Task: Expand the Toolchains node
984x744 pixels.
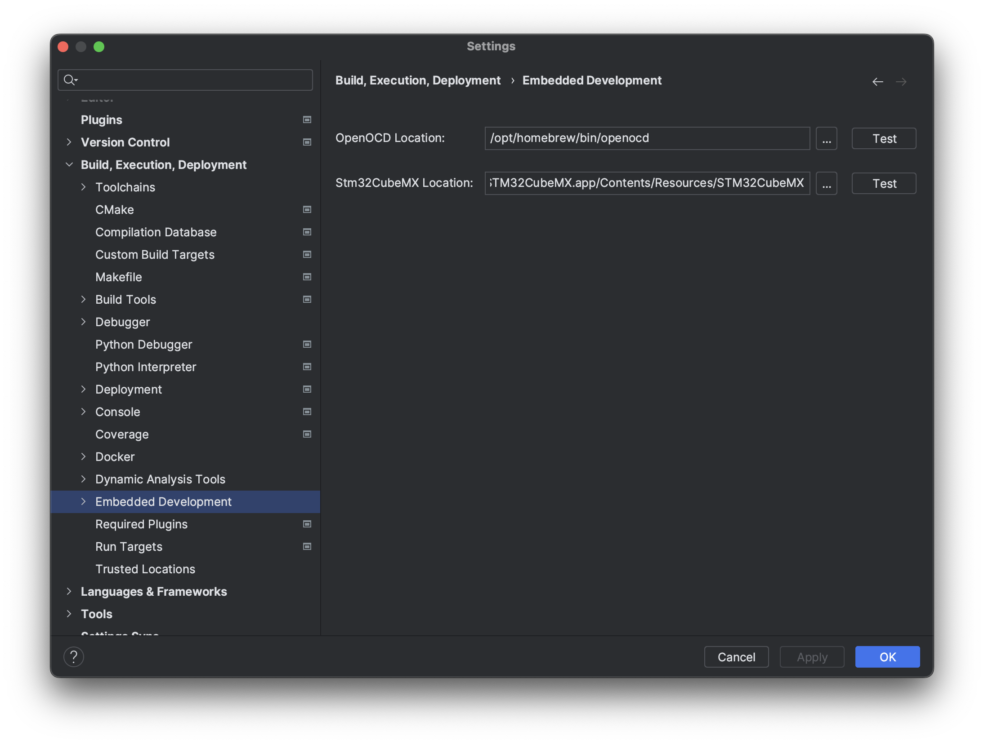Action: point(84,187)
